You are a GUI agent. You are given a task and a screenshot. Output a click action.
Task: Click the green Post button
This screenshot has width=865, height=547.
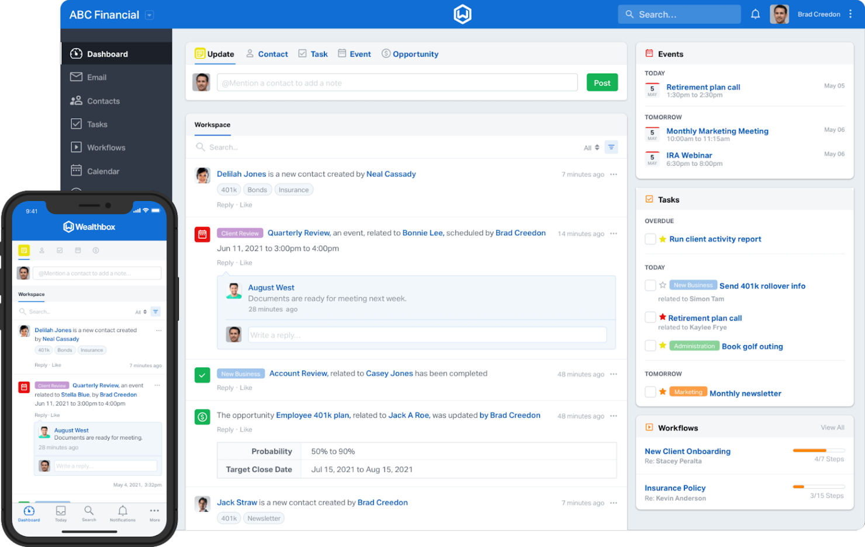[x=602, y=83]
